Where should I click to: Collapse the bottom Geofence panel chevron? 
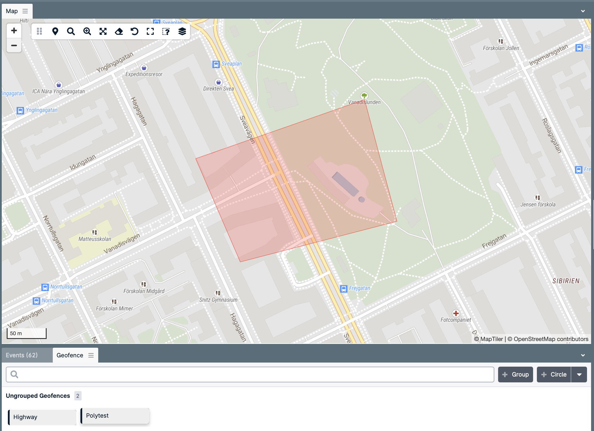point(583,355)
